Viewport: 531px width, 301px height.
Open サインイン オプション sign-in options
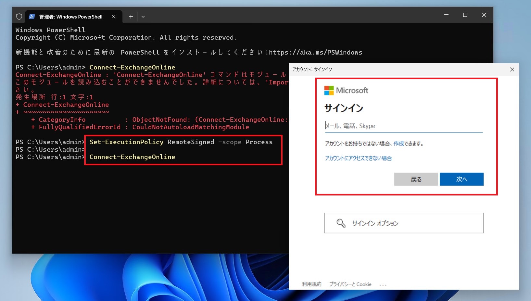pos(404,223)
